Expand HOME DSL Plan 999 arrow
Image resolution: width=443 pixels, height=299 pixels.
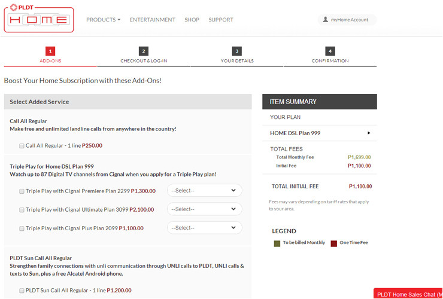[369, 133]
